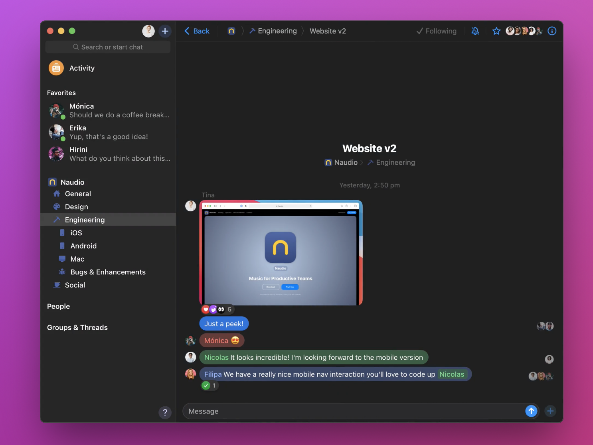
Task: Click the Naudio icon in the breadcrumb
Action: tap(231, 31)
